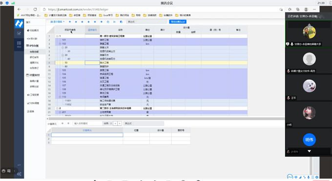Click the moon icon in the bottom-right tray
The height and width of the screenshot is (181, 332).
[300, 177]
